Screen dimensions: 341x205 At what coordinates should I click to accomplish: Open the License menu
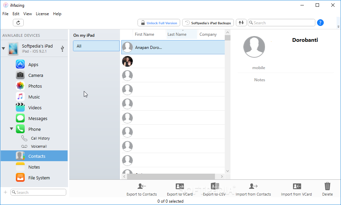pyautogui.click(x=42, y=14)
